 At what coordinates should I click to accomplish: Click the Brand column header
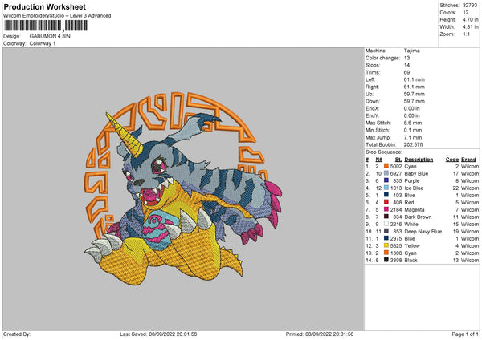point(469,160)
